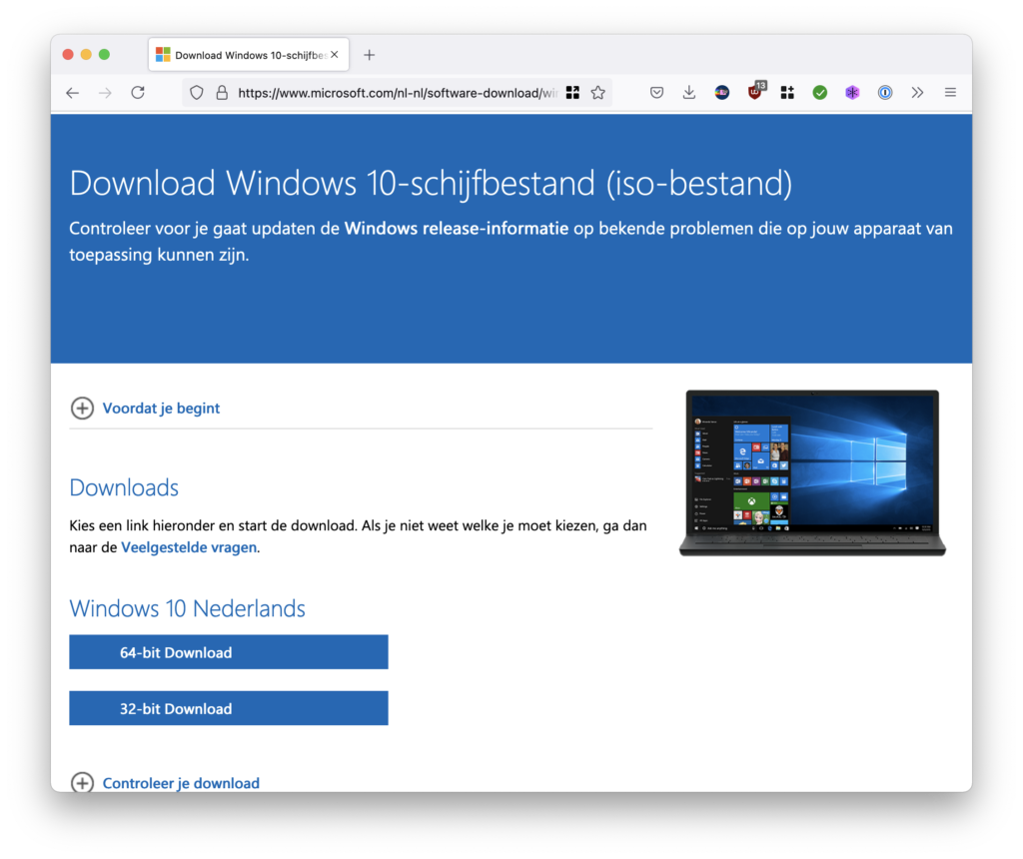Expand the Controleer je download section
This screenshot has width=1023, height=859.
[x=165, y=782]
